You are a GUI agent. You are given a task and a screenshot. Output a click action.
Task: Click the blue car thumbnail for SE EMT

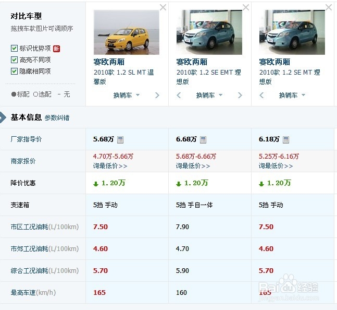(x=209, y=32)
